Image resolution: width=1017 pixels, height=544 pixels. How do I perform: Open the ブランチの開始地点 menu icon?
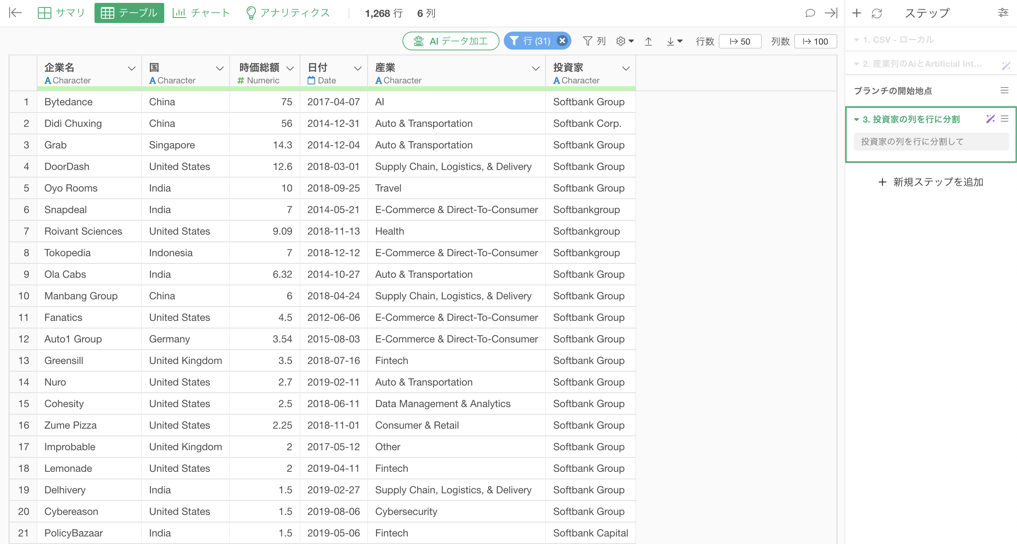(x=1004, y=91)
